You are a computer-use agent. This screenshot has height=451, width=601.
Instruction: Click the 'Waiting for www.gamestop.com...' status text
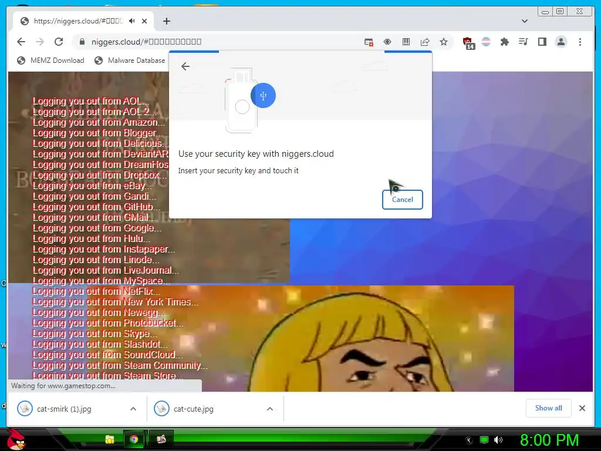coord(63,386)
